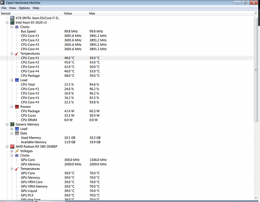Click the Intel Xeon E5-1620 v2 CPU icon
The height and width of the screenshot is (202, 260).
[12, 22]
